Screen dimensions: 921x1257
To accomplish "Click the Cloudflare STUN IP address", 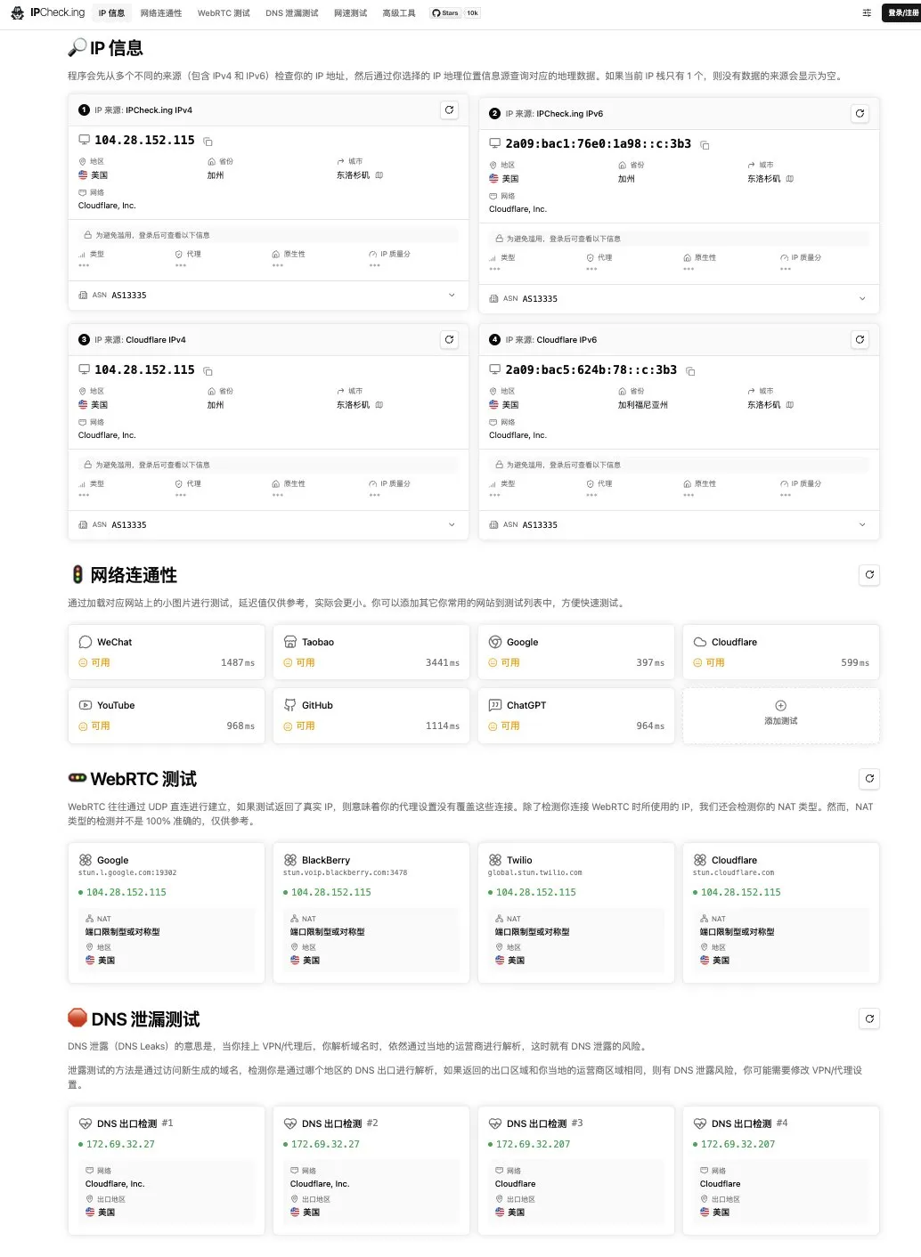I will pyautogui.click(x=741, y=893).
